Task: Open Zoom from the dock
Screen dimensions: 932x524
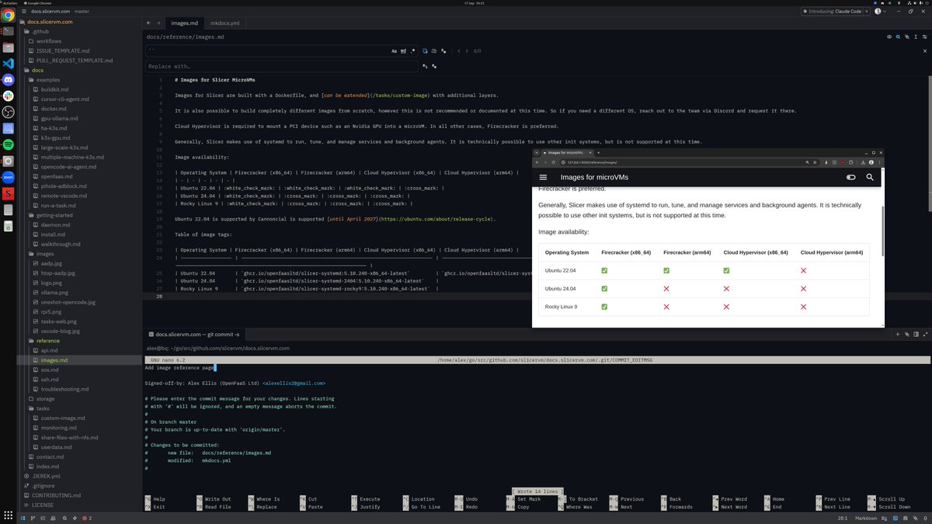Action: click(x=9, y=177)
